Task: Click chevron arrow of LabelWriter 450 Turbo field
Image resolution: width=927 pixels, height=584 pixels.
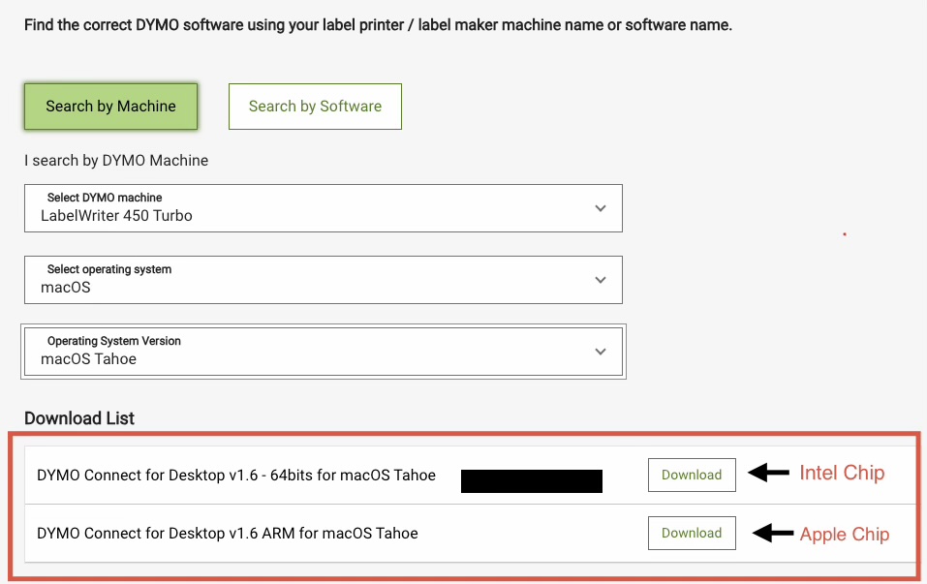Action: click(600, 208)
